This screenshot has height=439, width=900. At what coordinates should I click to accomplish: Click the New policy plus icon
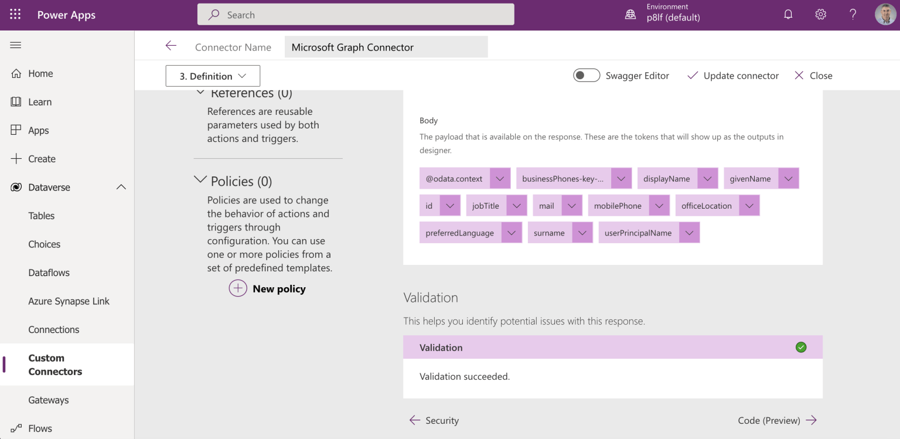click(x=238, y=288)
